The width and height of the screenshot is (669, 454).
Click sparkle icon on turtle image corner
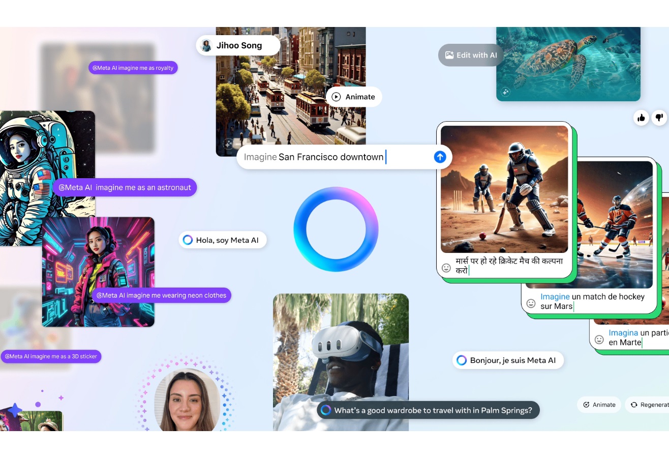[505, 92]
